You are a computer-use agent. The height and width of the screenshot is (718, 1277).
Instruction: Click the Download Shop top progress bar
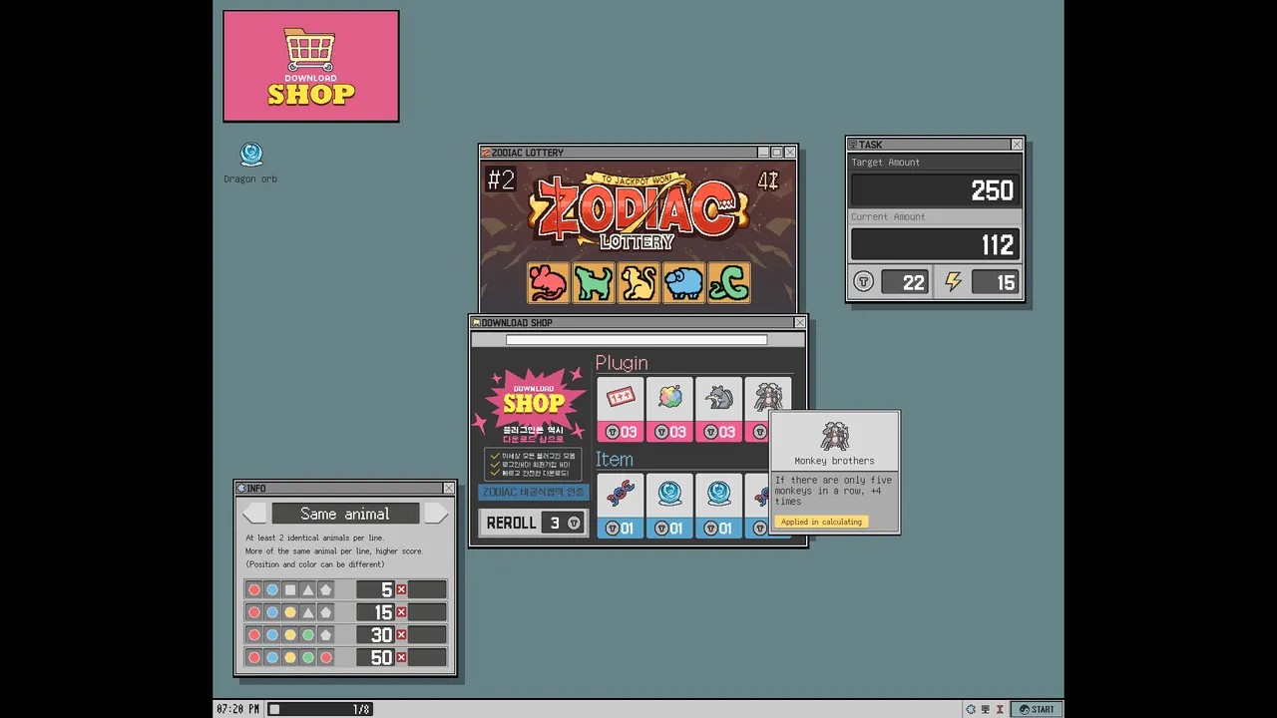pos(637,340)
